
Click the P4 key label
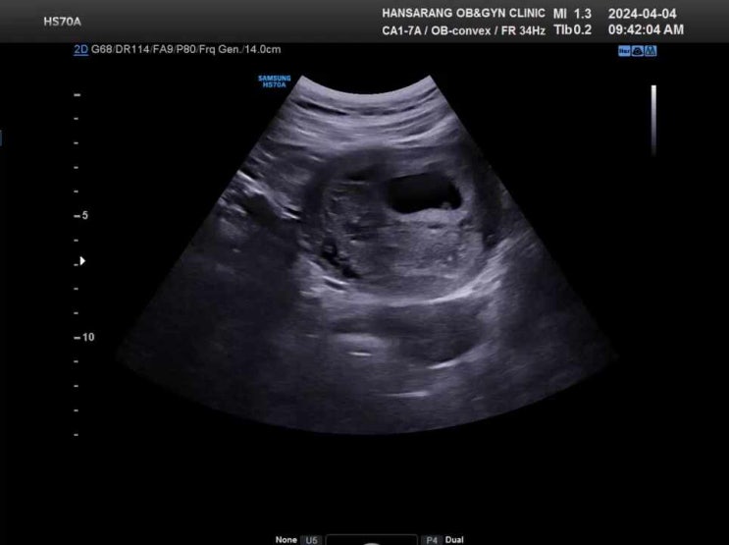pos(431,539)
